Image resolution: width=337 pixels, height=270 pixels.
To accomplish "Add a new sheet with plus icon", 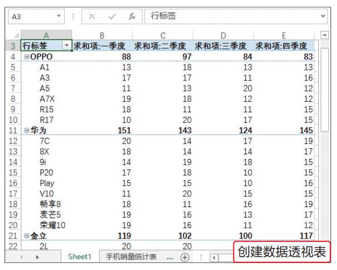I will (185, 257).
